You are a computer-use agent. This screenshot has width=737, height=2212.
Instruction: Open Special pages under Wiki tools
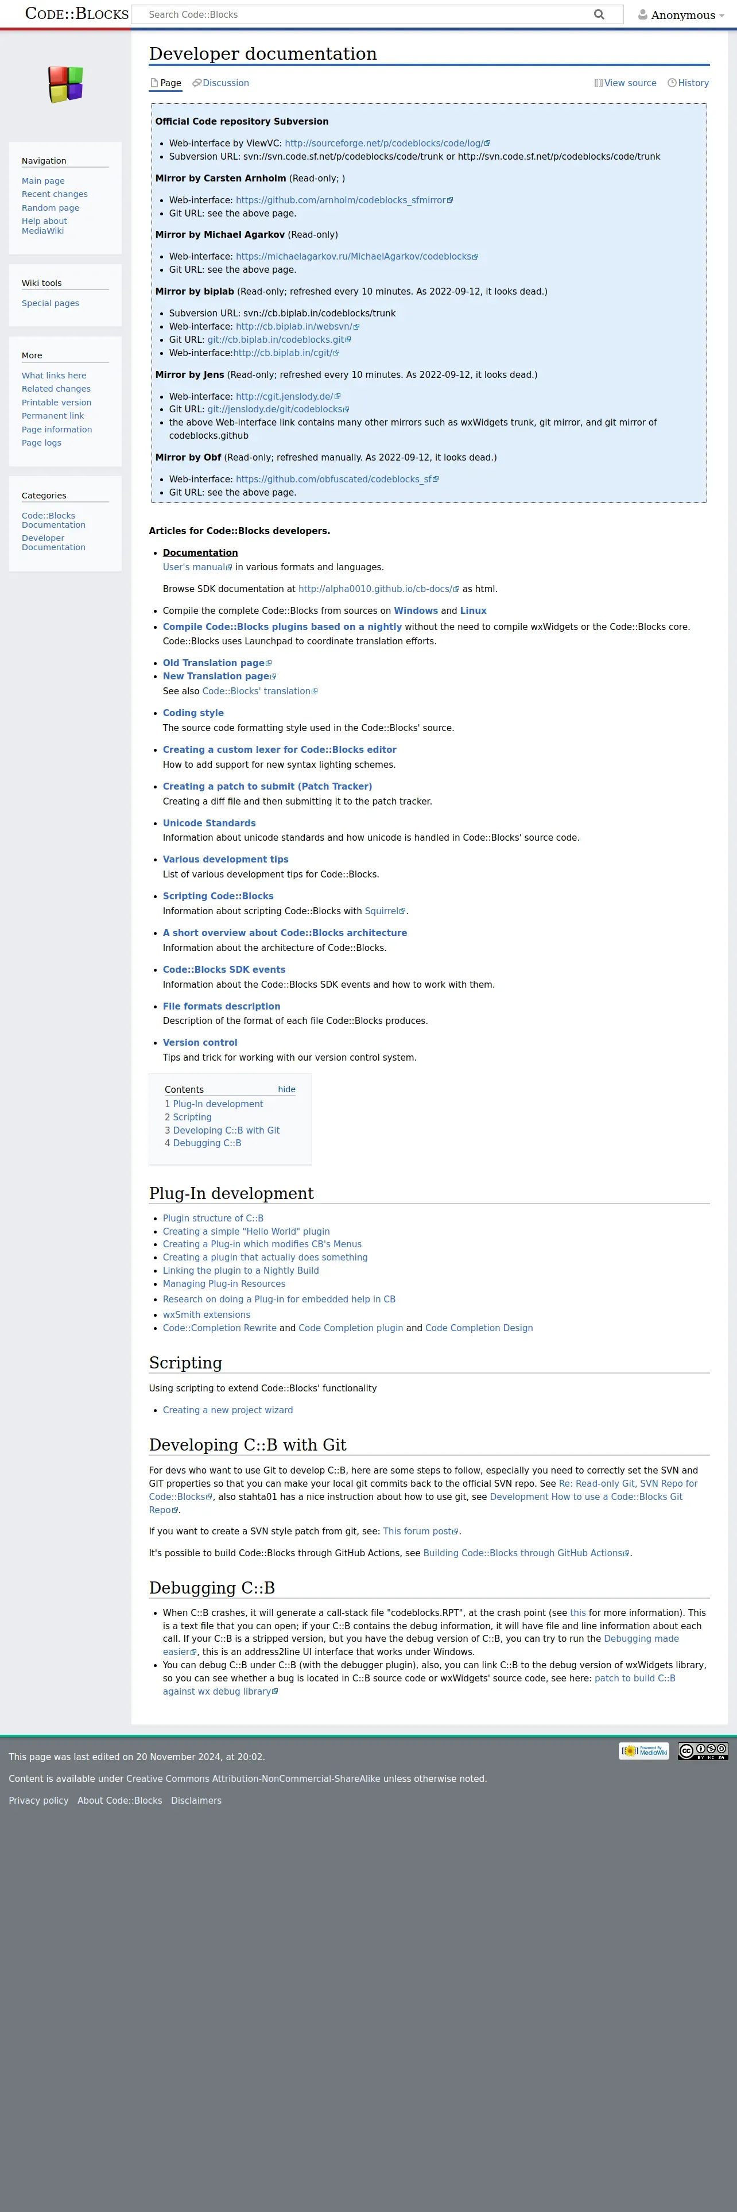click(x=51, y=303)
